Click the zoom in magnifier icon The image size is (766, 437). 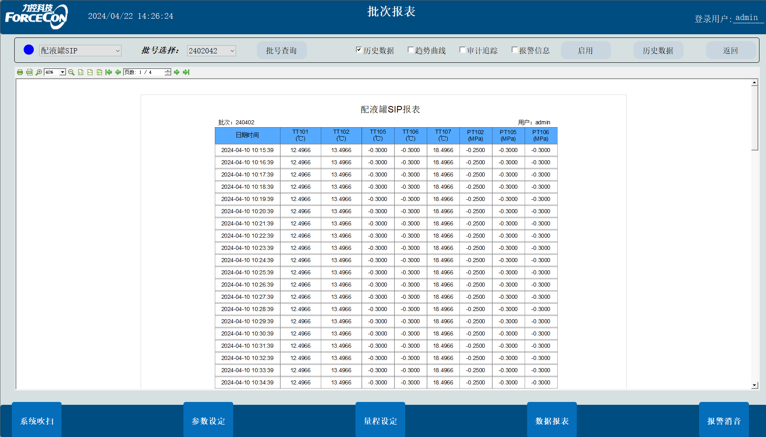(39, 72)
